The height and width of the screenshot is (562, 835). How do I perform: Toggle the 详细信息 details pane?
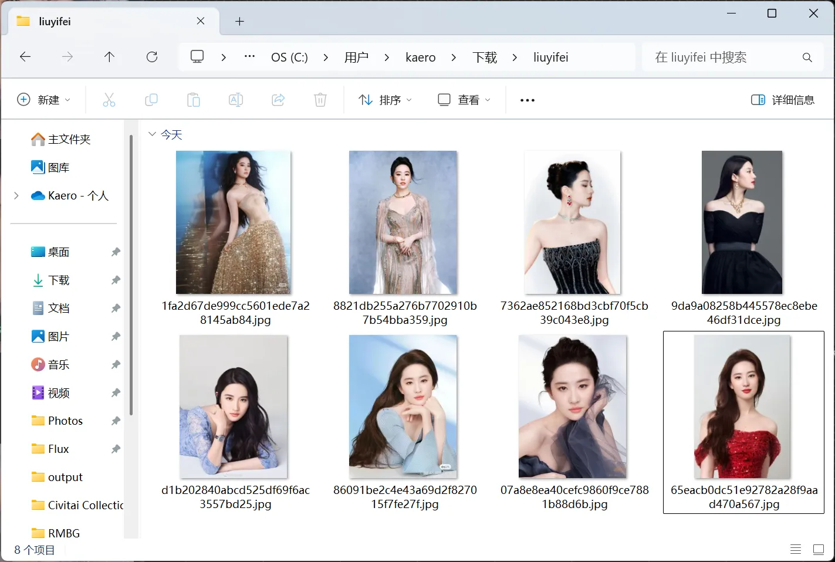coord(783,100)
